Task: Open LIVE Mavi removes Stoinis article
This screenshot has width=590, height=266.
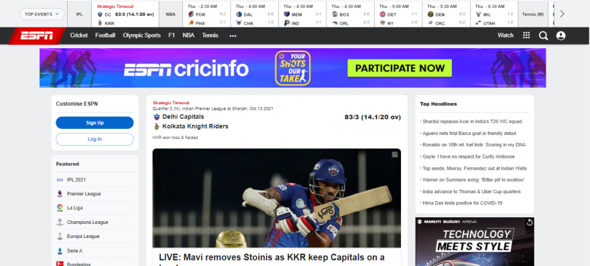Action: tap(272, 259)
